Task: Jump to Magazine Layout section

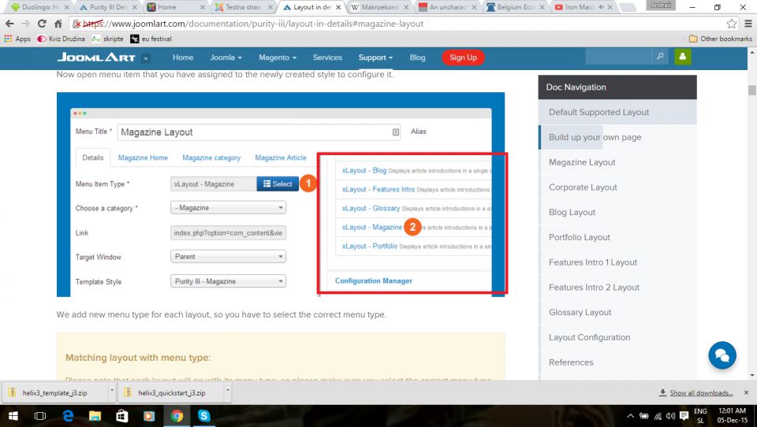Action: 617,162
